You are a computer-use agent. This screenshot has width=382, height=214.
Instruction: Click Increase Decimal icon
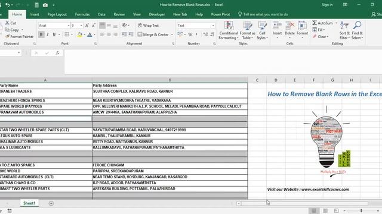pos(205,34)
